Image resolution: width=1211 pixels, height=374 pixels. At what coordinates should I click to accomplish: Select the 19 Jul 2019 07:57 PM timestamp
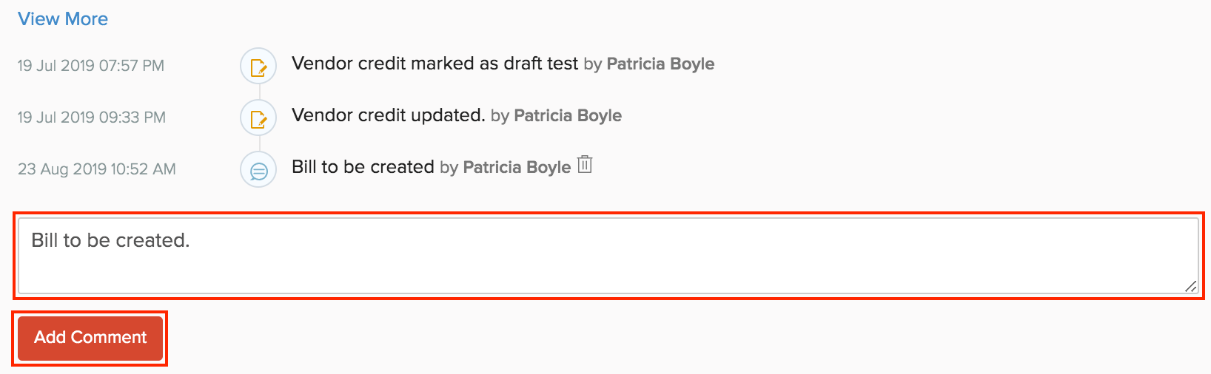point(91,66)
